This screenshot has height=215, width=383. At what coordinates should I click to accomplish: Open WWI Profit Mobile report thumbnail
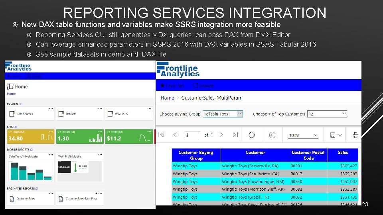pos(80,171)
